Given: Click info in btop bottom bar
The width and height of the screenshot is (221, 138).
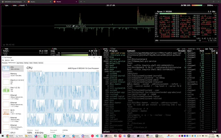Looking at the screenshot, I should (116, 132).
